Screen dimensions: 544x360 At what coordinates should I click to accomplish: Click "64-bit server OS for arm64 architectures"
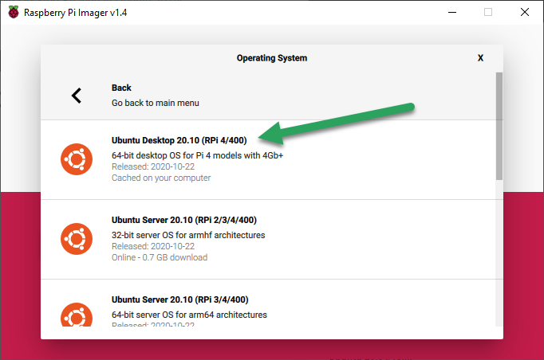coord(189,315)
